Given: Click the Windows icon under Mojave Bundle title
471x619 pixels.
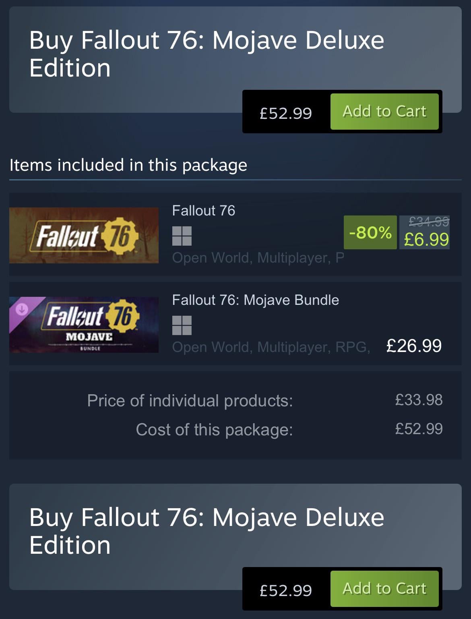Looking at the screenshot, I should (x=182, y=325).
